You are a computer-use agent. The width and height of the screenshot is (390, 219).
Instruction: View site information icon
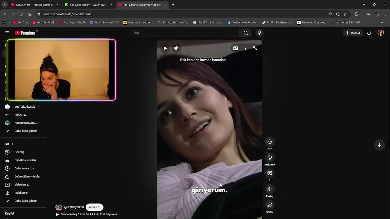(39, 14)
